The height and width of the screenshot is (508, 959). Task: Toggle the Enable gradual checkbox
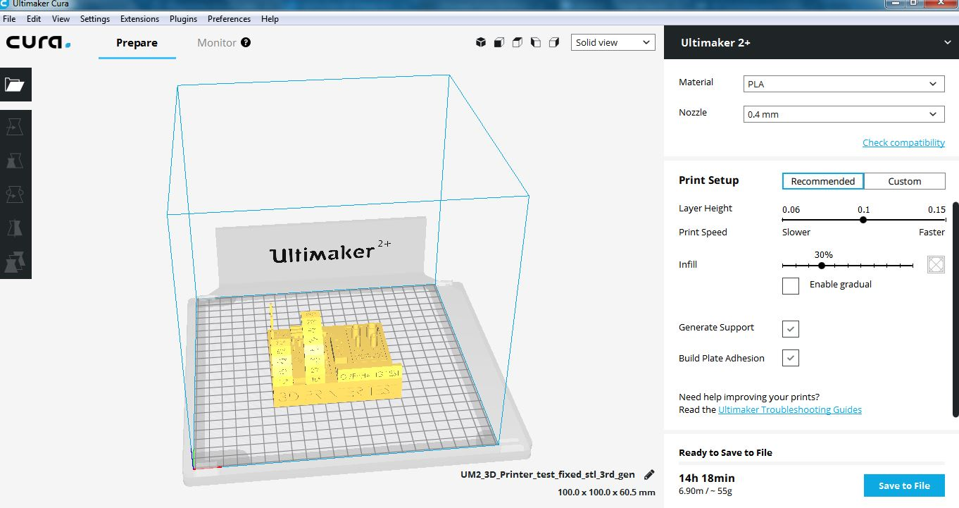[791, 285]
